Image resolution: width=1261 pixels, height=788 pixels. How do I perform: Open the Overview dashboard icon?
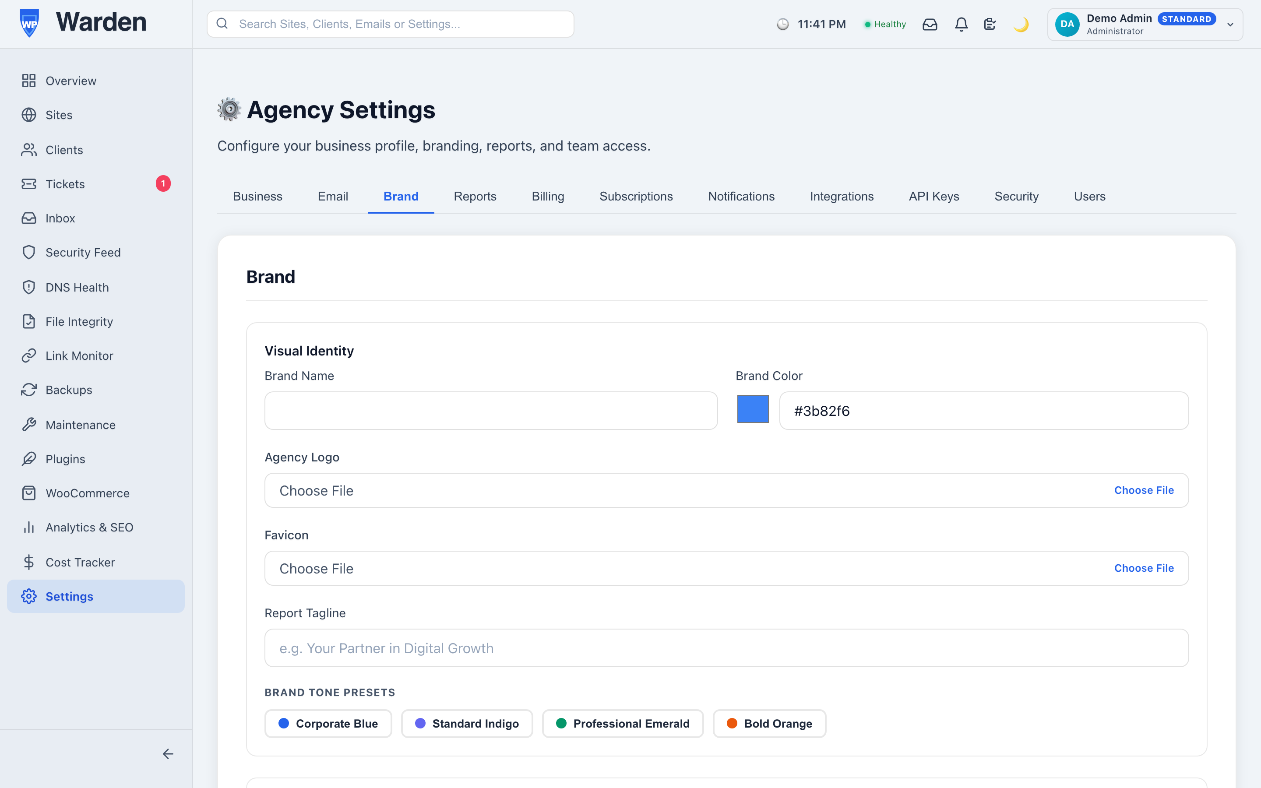pyautogui.click(x=28, y=81)
